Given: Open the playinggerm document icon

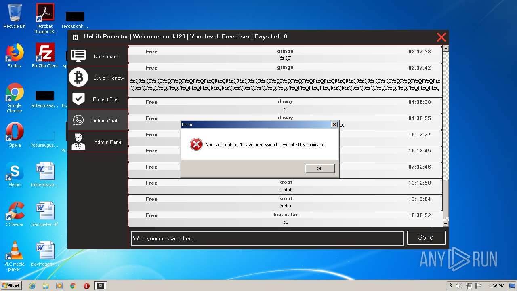Looking at the screenshot, I should tap(45, 254).
